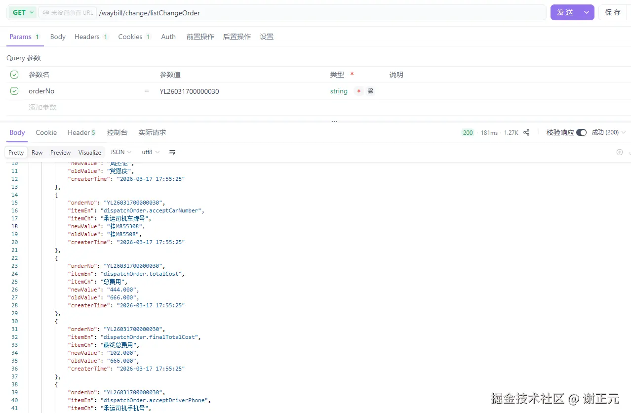The image size is (631, 417).
Task: Click the 181ms response time
Action: pos(489,132)
